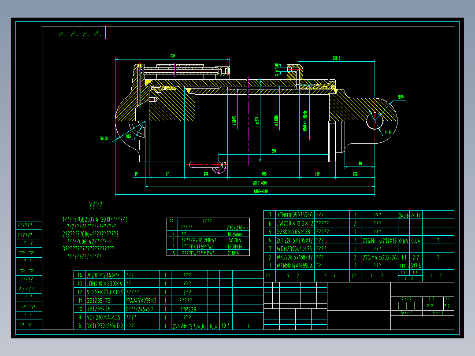Screen dimensions: 475x356
Task: Select the 1695 stroke dimension
Action: [x=263, y=174]
